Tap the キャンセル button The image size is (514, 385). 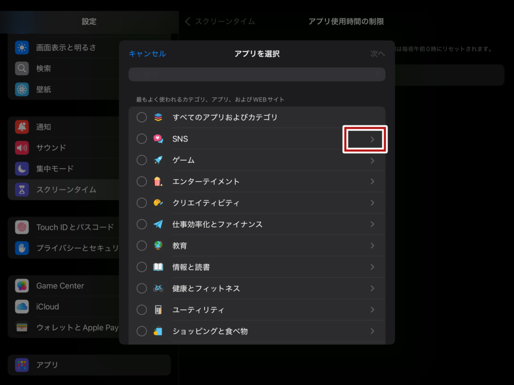click(147, 54)
